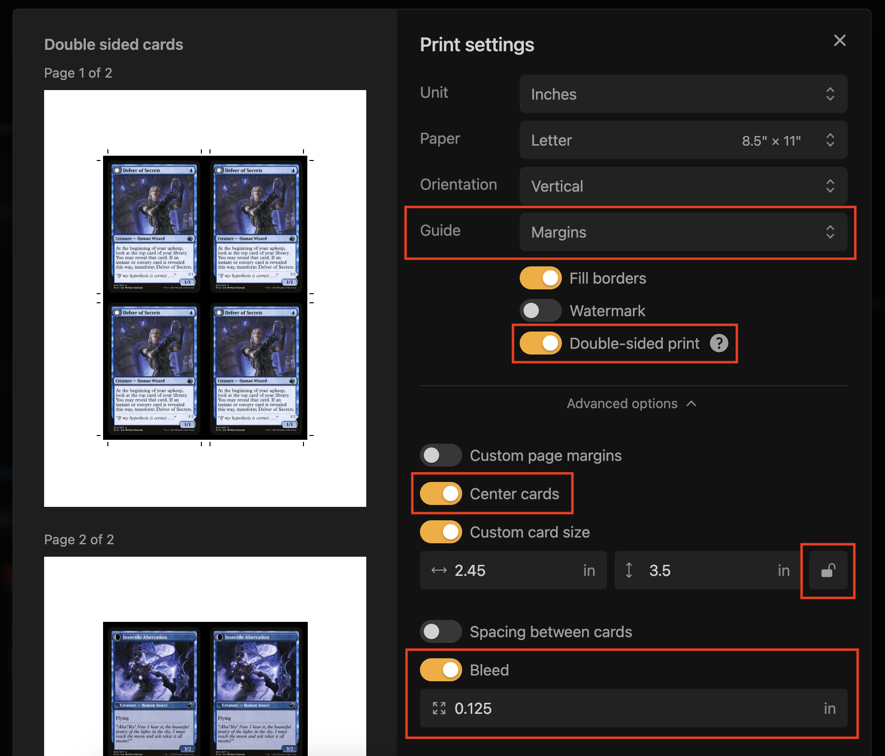Click the Paper dropdown up-down chevrons

tap(830, 140)
